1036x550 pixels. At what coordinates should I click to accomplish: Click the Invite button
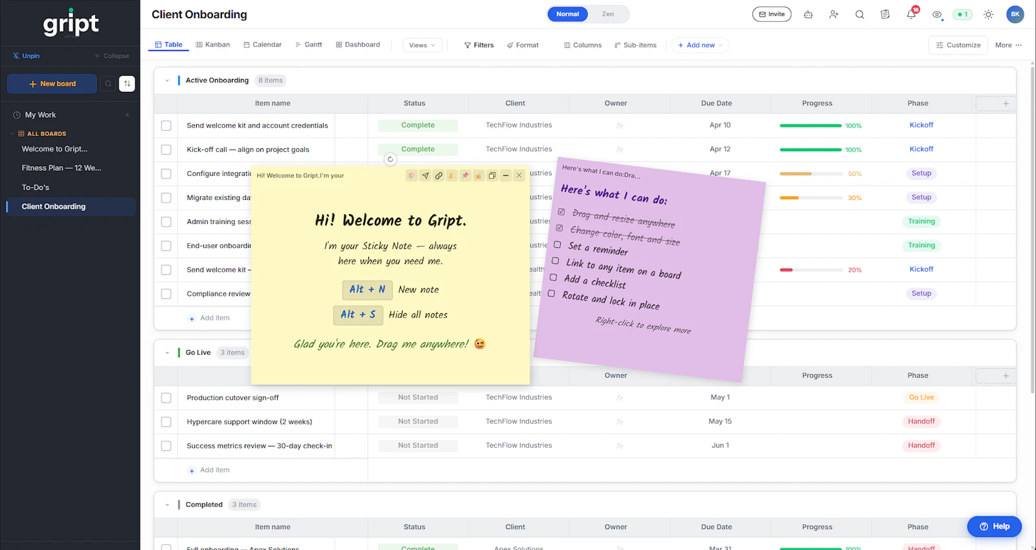click(x=772, y=14)
